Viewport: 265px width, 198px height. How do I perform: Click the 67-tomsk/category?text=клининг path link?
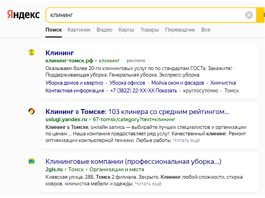[134, 119]
